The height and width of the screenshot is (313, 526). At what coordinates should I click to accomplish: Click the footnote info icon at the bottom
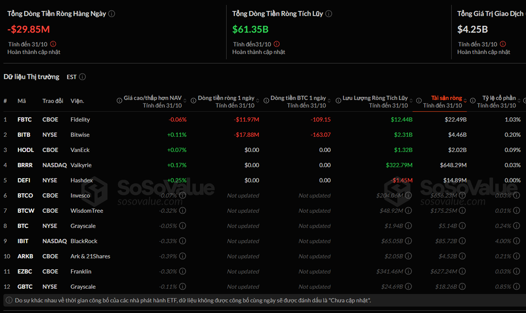[x=9, y=300]
